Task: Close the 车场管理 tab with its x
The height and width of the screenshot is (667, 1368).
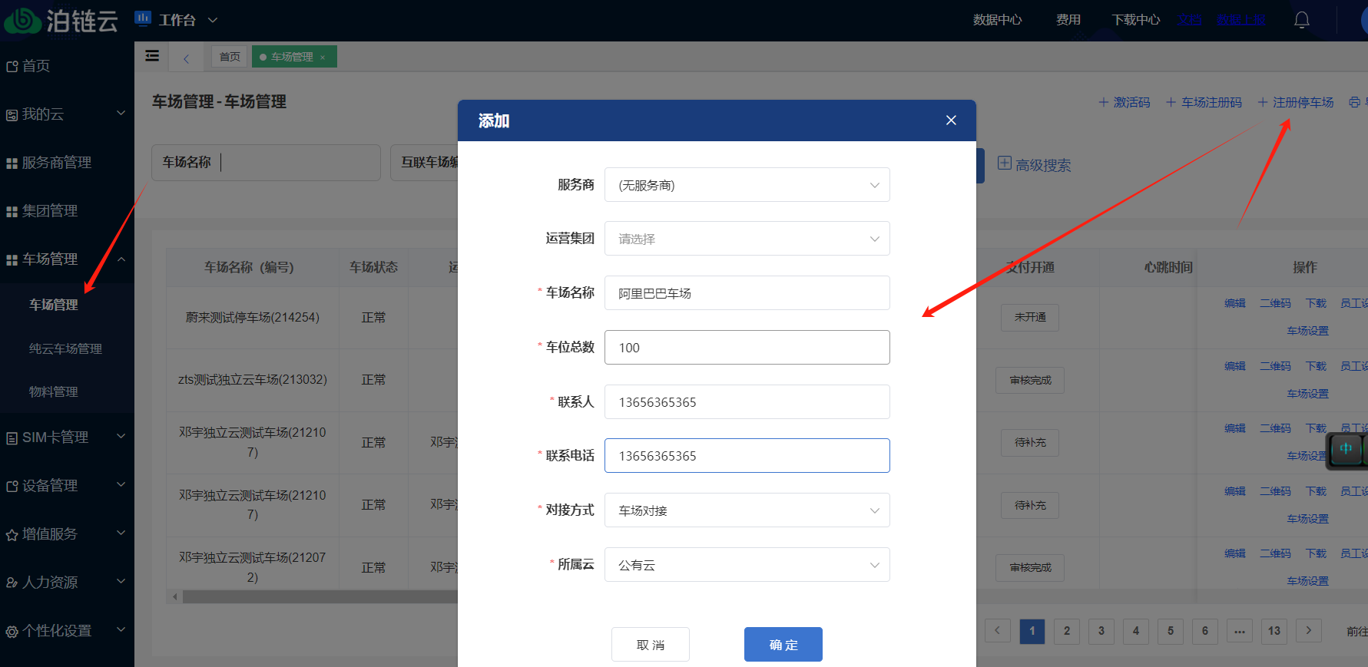Action: pos(323,58)
